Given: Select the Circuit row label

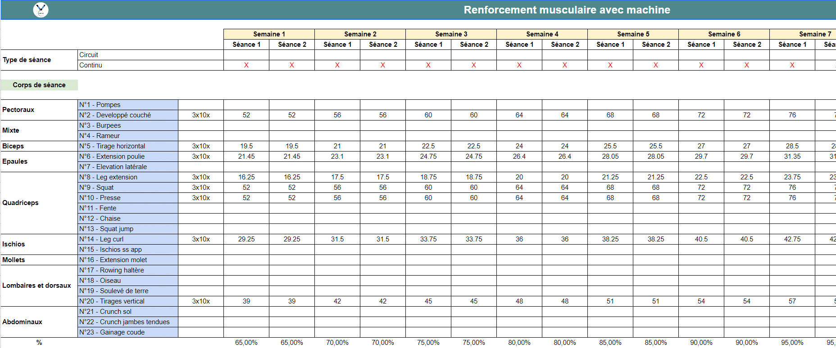Looking at the screenshot, I should click(x=150, y=55).
